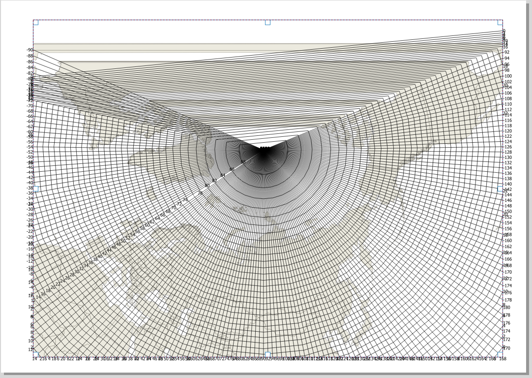Click the top-center selection handle
Screen dimensions: 532x378
[268, 22]
